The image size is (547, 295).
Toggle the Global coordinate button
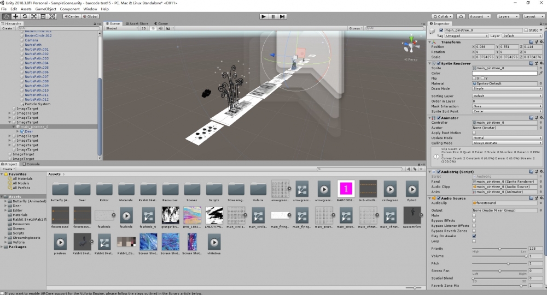(90, 16)
